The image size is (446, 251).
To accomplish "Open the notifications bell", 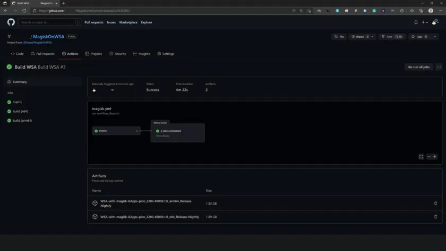I will 416,22.
